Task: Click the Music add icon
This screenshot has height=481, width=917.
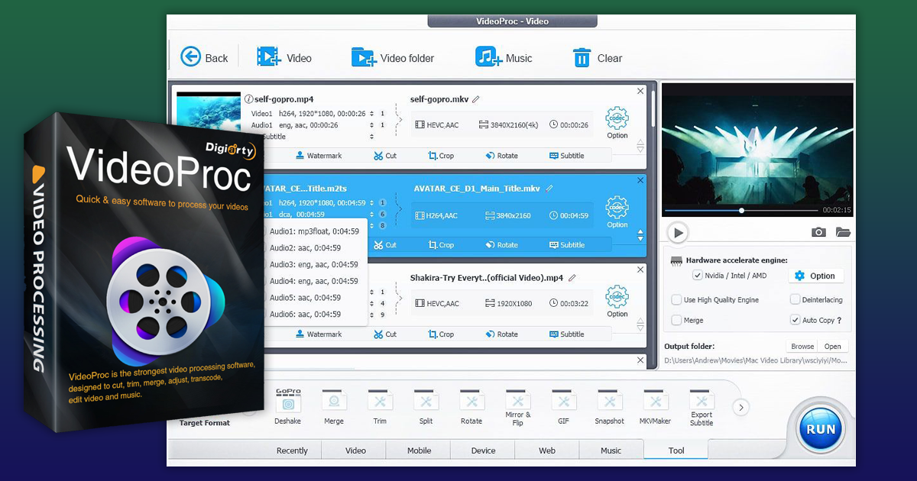Action: point(488,57)
